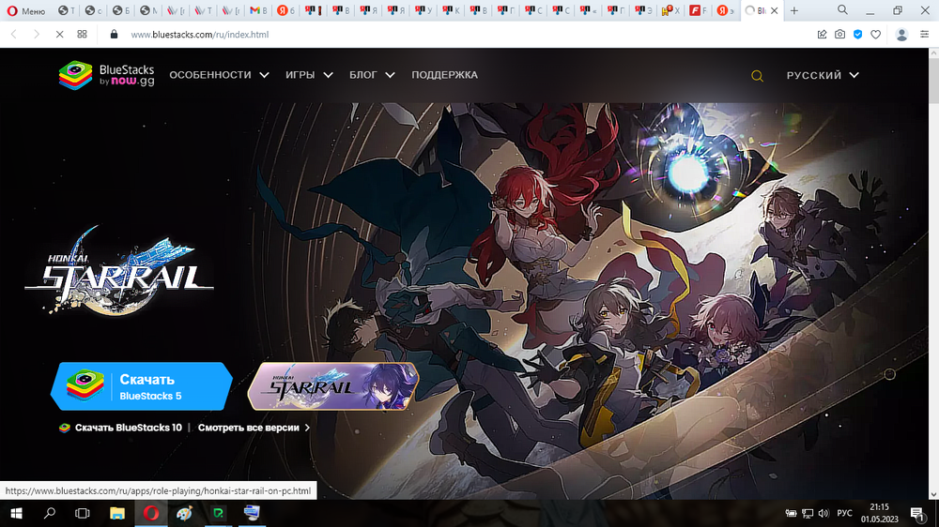Click the Honkai Star Rail game banner button
This screenshot has height=527, width=939.
333,386
